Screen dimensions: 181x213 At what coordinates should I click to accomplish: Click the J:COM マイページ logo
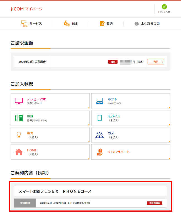(26, 9)
